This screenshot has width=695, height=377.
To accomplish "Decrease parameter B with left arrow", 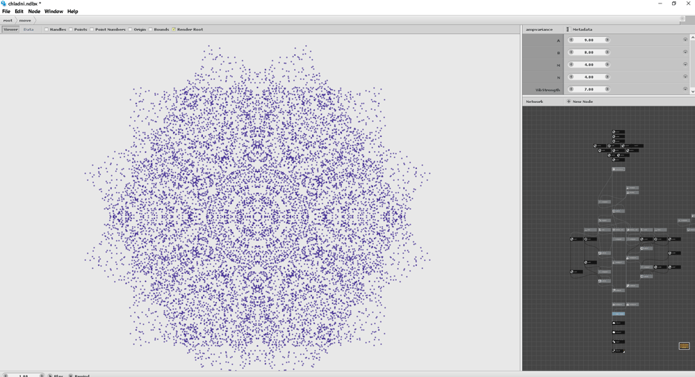I will pyautogui.click(x=571, y=52).
